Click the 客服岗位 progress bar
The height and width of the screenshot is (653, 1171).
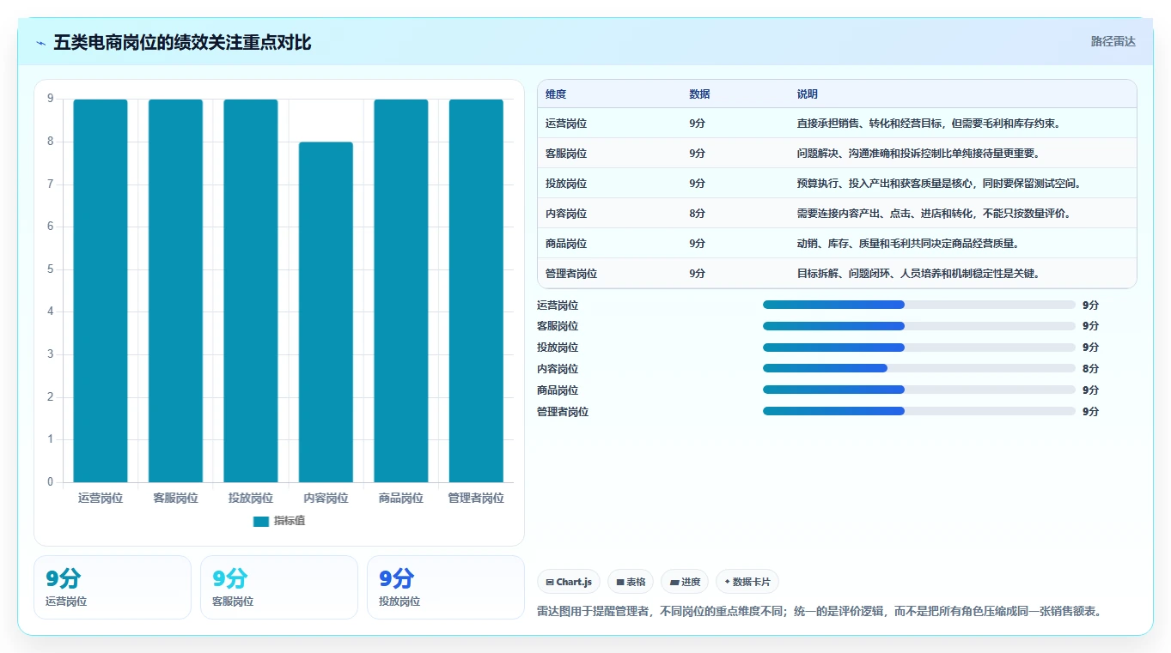click(x=919, y=326)
